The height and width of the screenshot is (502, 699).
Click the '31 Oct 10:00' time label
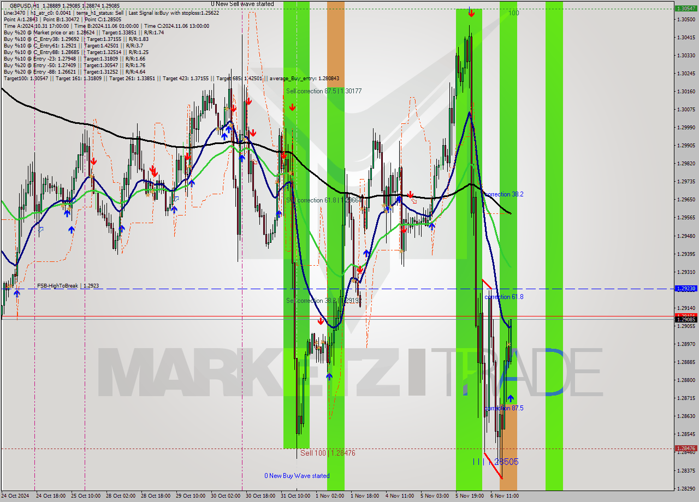[294, 496]
